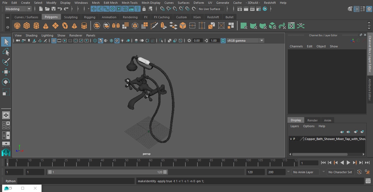Screen dimensions: 373x192
Task: Click the Mirror geometry shelf icon
Action: click(116, 26)
